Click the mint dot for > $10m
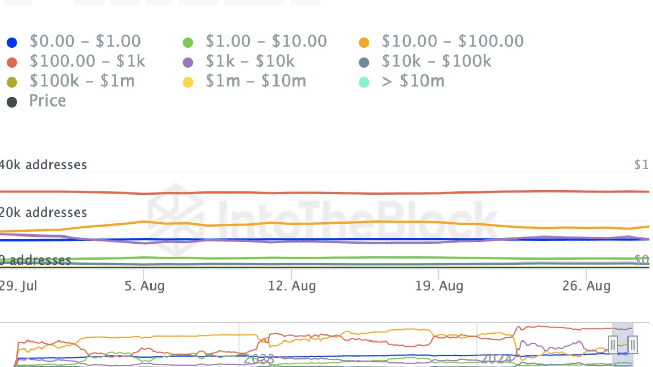653x367 pixels. 364,83
